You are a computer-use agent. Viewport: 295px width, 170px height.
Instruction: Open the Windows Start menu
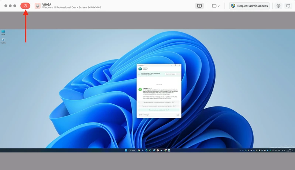tap(126, 150)
